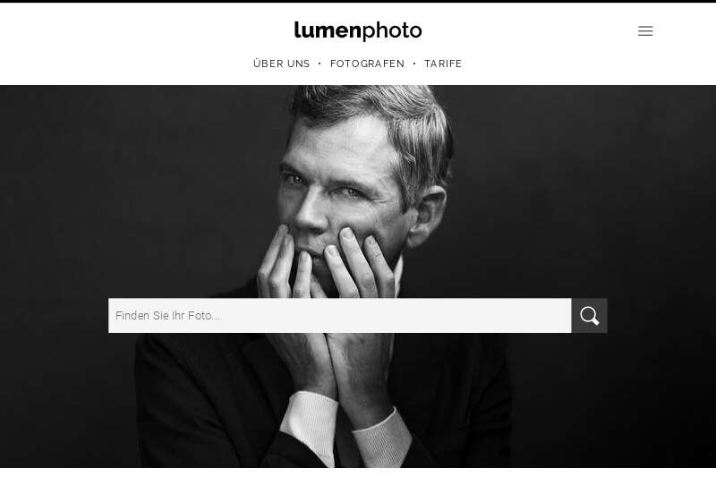Open the about page via ÜBER UNS
The image size is (716, 477).
tap(281, 64)
